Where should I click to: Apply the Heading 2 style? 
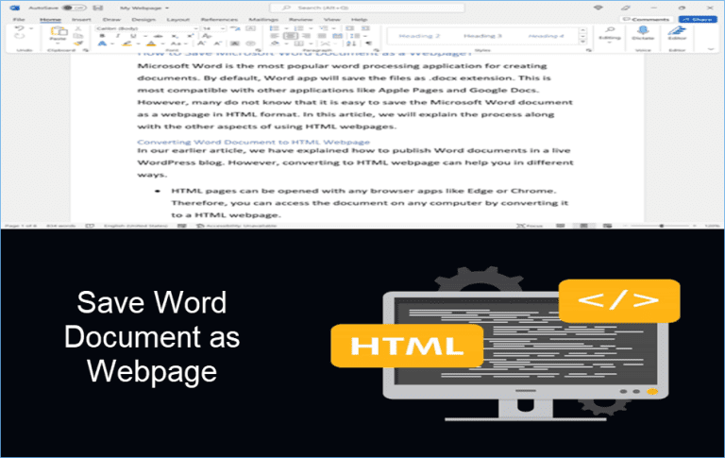coord(419,36)
